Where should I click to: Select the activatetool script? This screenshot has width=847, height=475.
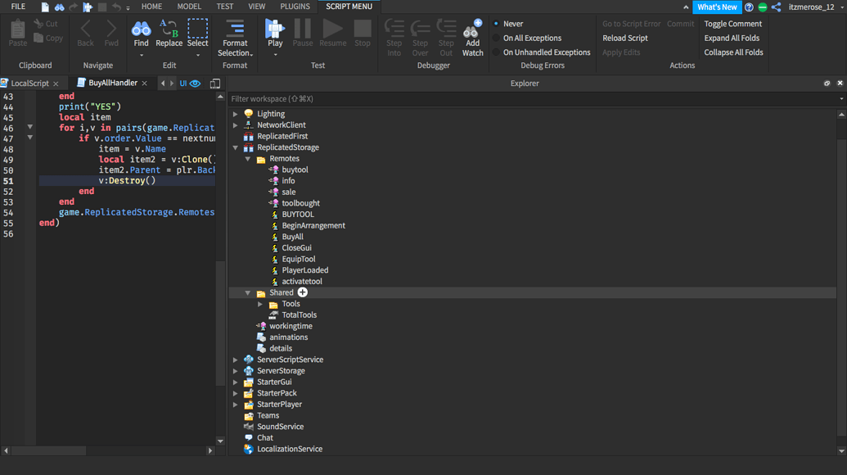point(302,282)
